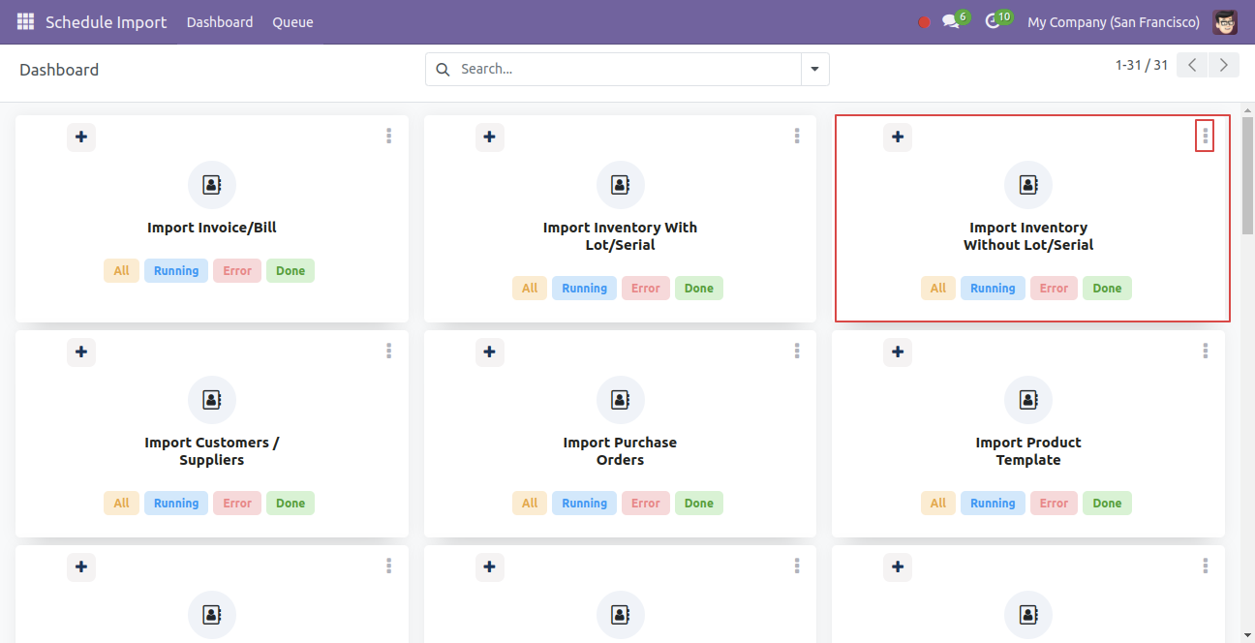Filter All on Import Inventory With Lot/Serial
The height and width of the screenshot is (643, 1255).
tap(530, 289)
